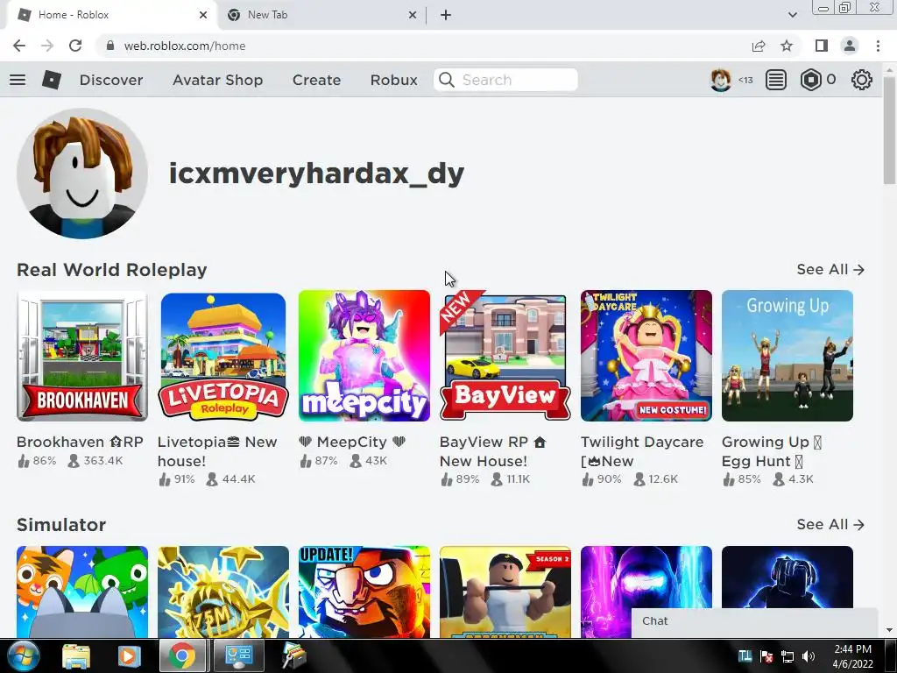
Task: Click the search magnifier icon
Action: pos(447,80)
